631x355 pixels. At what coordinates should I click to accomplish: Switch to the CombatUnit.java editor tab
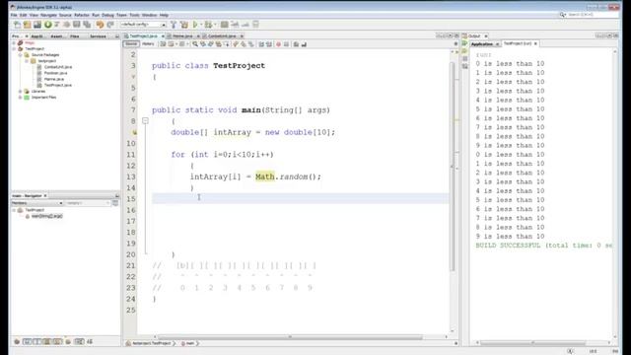pos(222,36)
